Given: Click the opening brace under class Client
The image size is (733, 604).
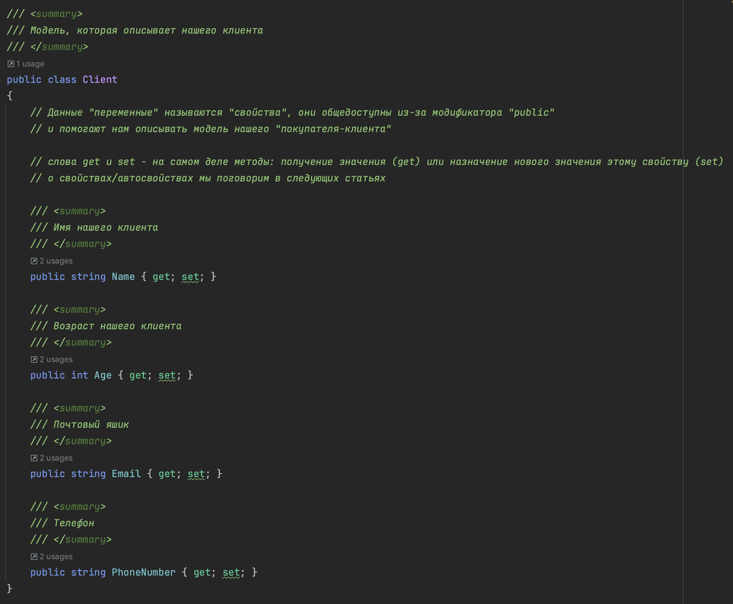Looking at the screenshot, I should pyautogui.click(x=9, y=96).
